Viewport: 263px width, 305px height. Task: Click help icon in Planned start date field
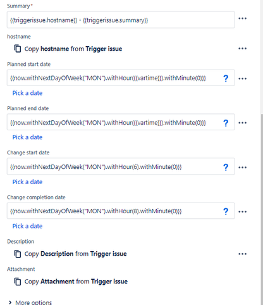[226, 78]
